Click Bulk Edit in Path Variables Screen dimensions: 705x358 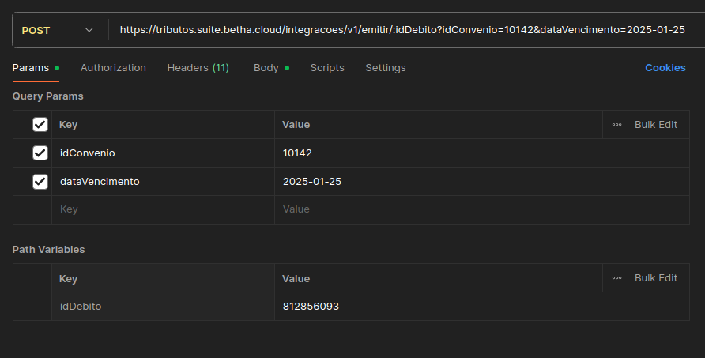[656, 278]
